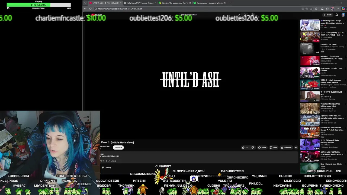
Task: Clear the YouTube search box text
Action: click(239, 15)
